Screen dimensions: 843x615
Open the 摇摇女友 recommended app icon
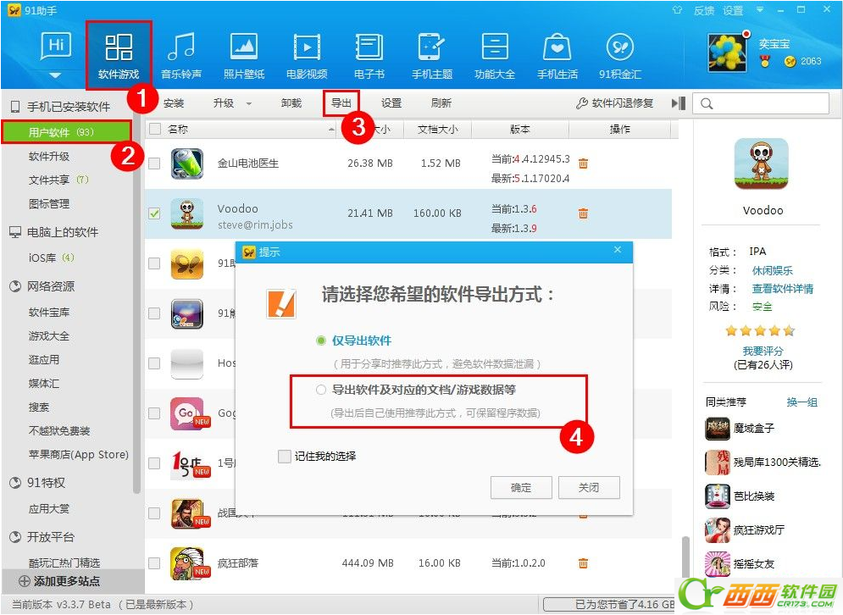[x=718, y=563]
